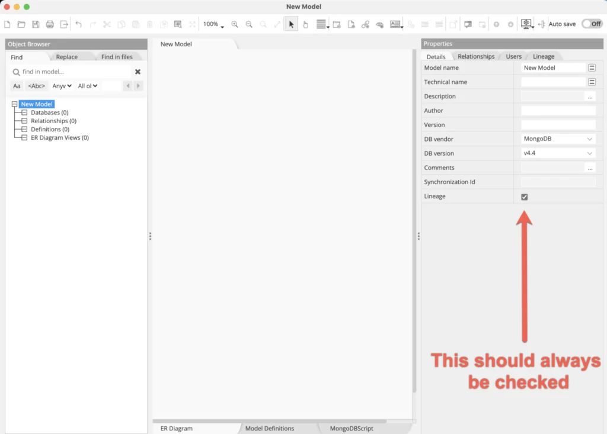Screen dimensions: 607x434
Task: Save the model with the floppy disk icon
Action: [x=36, y=24]
